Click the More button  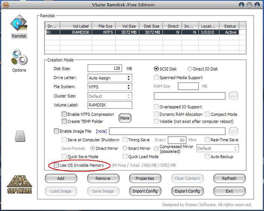click(125, 118)
